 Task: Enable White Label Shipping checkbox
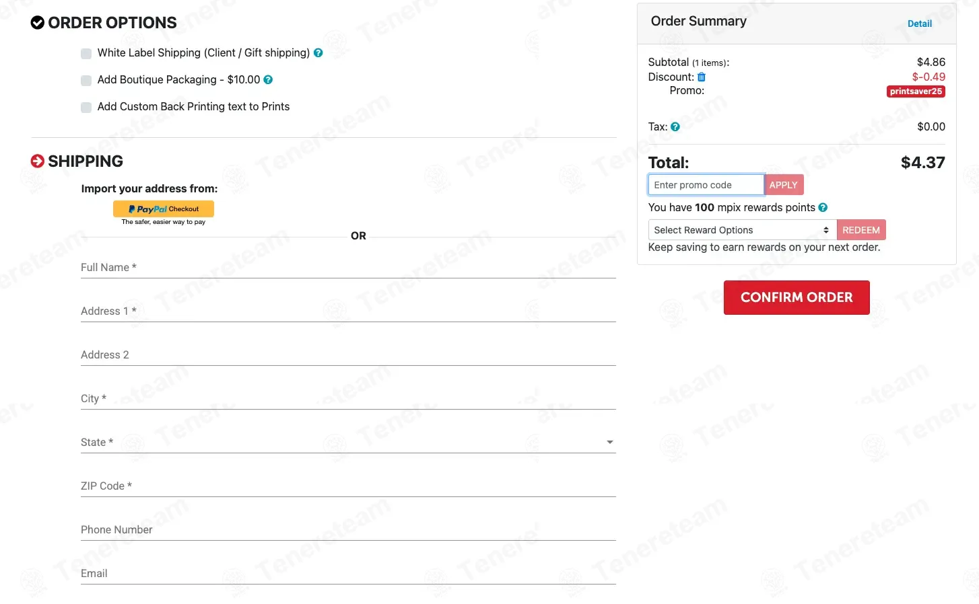point(86,54)
